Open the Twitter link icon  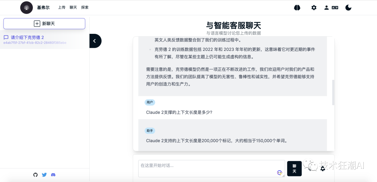(x=44, y=175)
